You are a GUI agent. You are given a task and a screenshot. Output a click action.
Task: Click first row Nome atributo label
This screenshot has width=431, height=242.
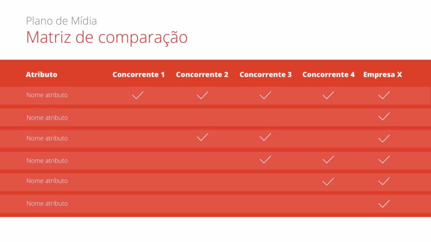coord(47,95)
